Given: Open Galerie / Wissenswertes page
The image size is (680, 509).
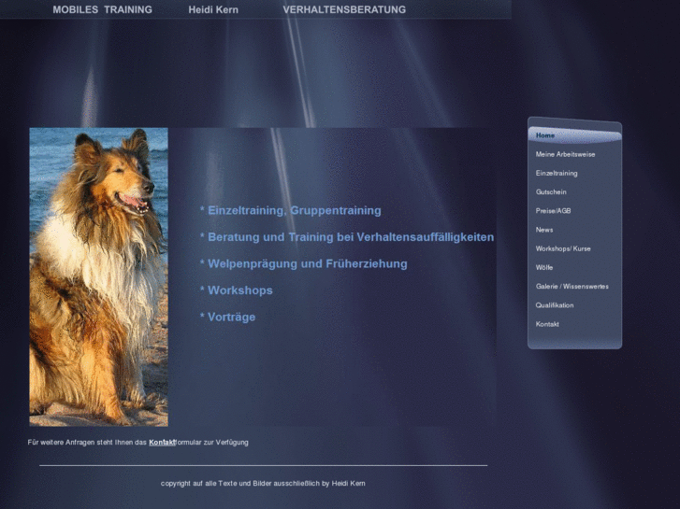Looking at the screenshot, I should tap(571, 287).
